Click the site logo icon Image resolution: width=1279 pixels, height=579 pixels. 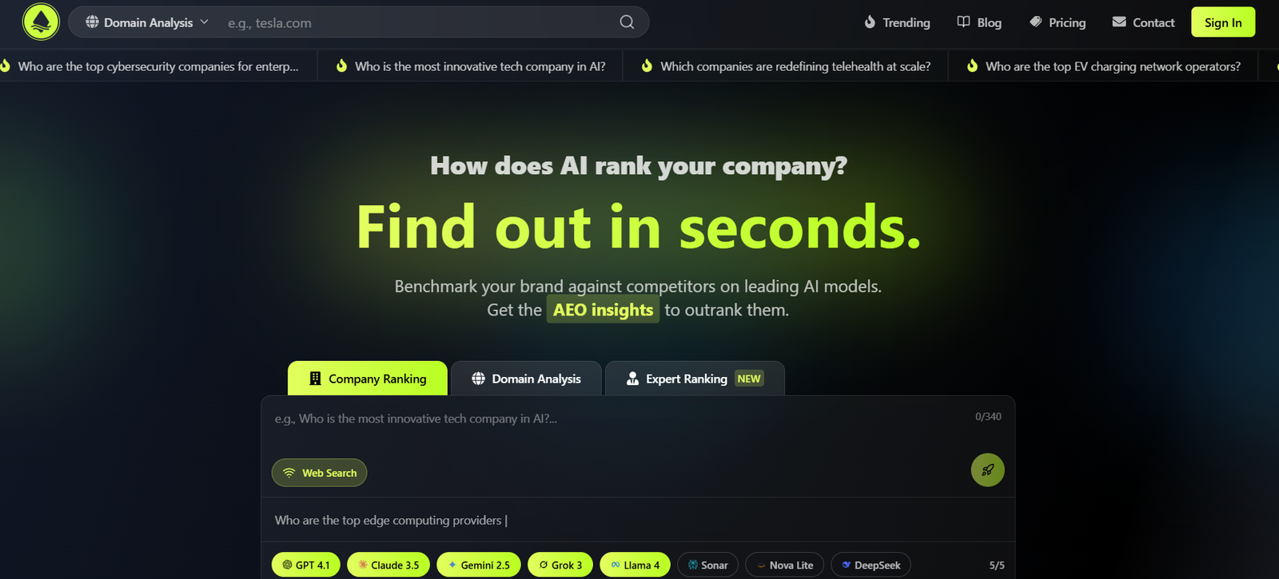point(42,22)
